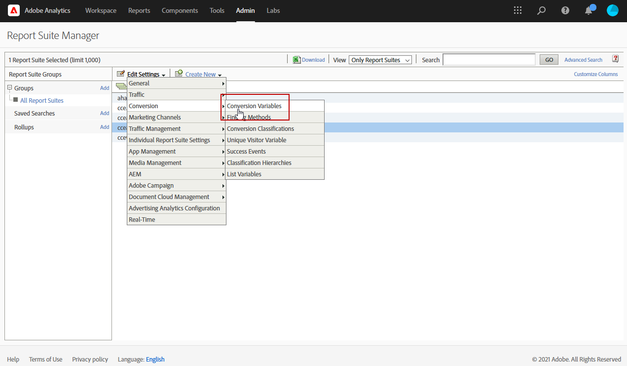Open the search magnifier icon in header
The image size is (627, 366).
[x=542, y=10]
